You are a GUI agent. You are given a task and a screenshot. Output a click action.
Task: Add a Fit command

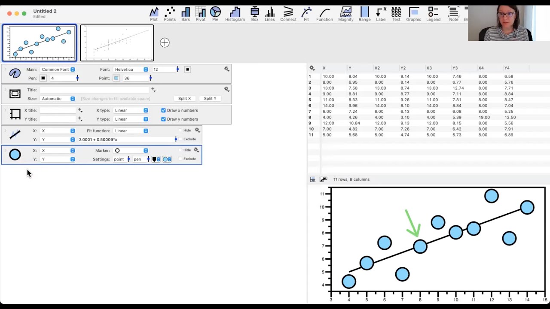click(x=306, y=14)
